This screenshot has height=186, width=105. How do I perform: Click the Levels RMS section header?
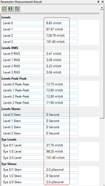[10, 48]
